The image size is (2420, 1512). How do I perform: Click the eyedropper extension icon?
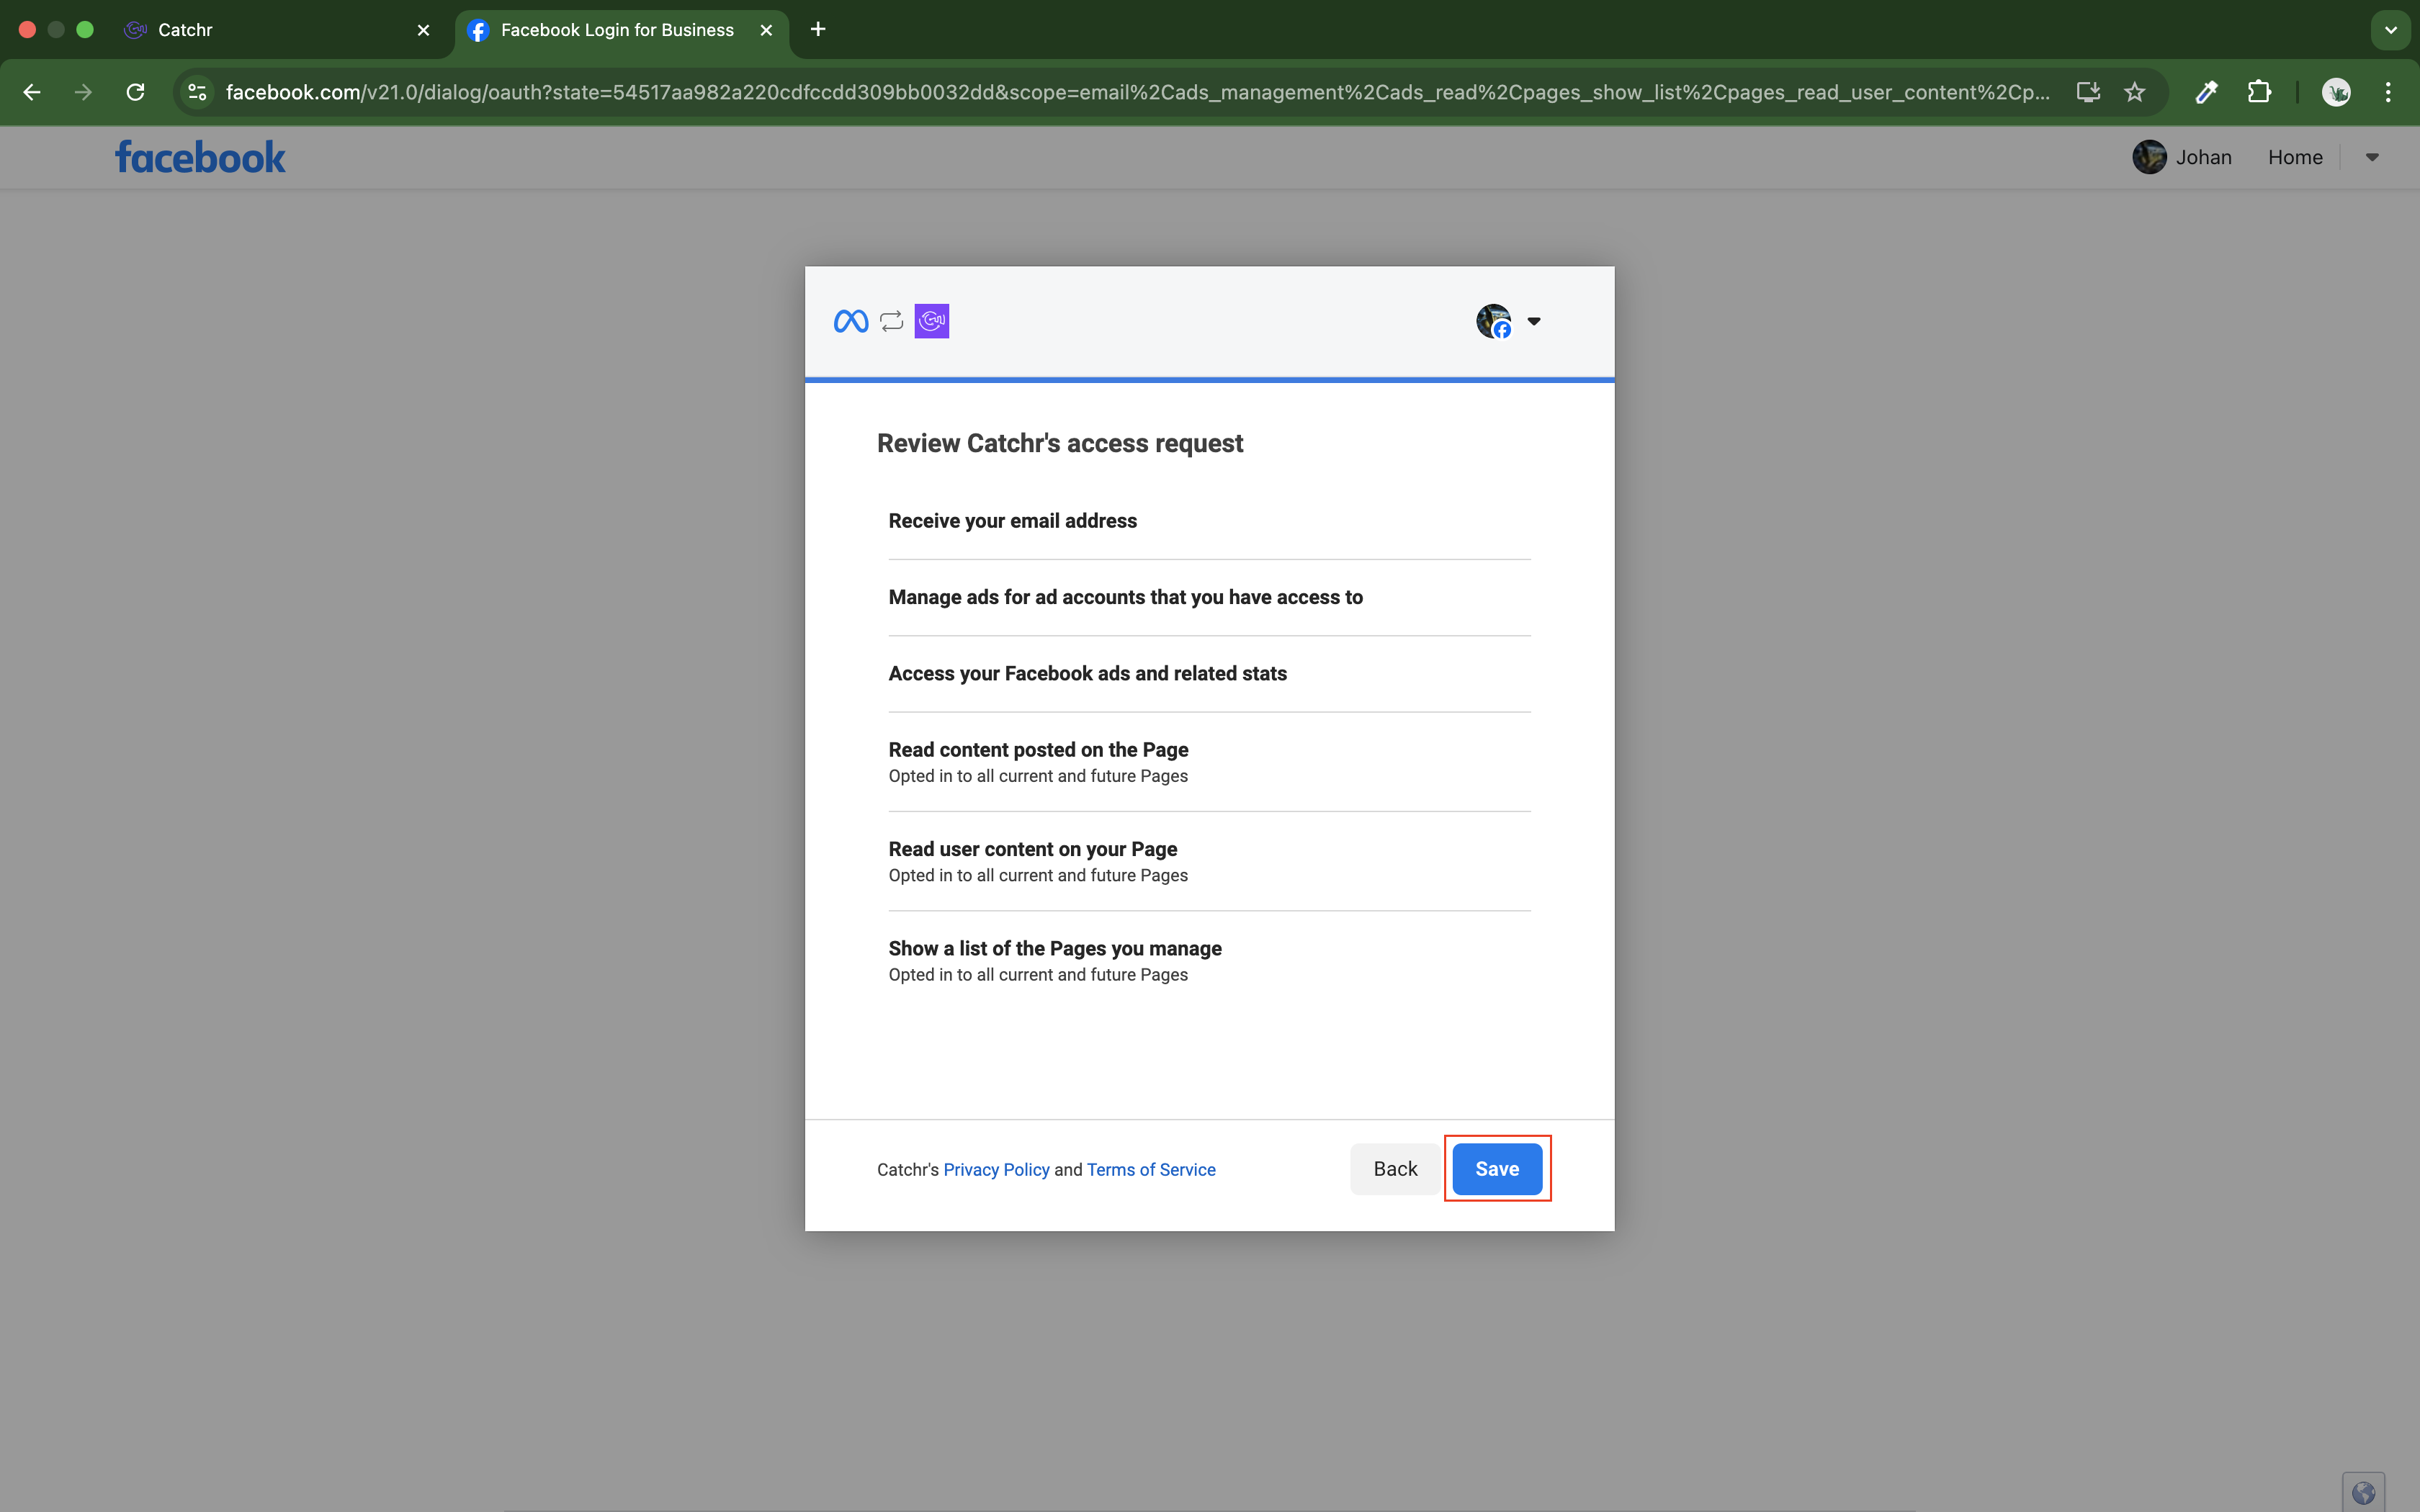[2206, 92]
